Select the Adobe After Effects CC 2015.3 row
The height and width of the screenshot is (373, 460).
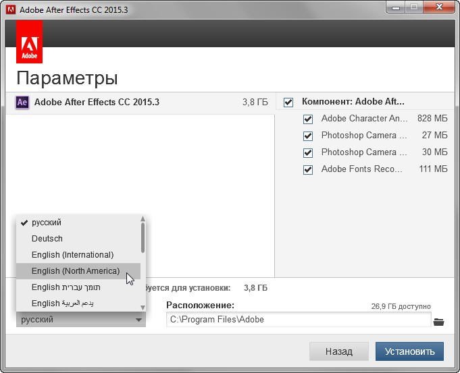pyautogui.click(x=140, y=103)
